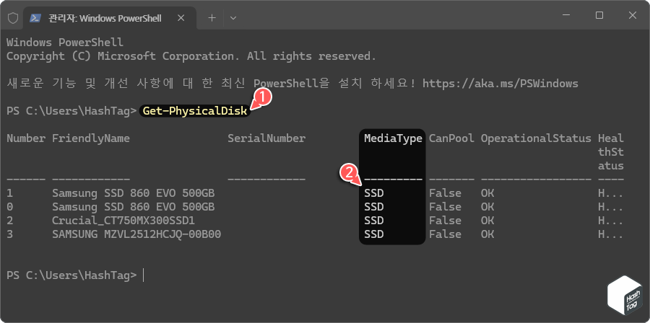Minimize the Terminal window
650x323 pixels.
pos(566,15)
